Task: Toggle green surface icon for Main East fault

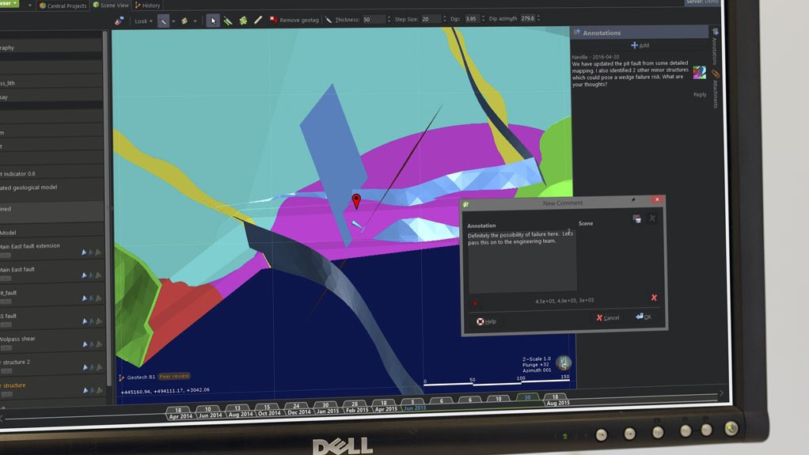Action: pos(98,275)
